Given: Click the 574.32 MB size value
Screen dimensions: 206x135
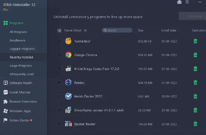Looking at the screenshot, I should click(145, 55).
